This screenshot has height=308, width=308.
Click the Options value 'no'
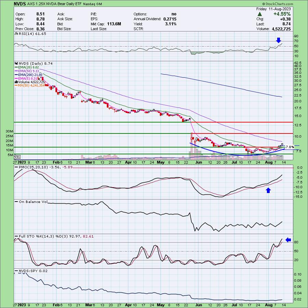click(174, 14)
